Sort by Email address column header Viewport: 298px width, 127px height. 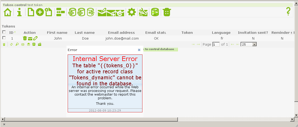click(x=121, y=33)
